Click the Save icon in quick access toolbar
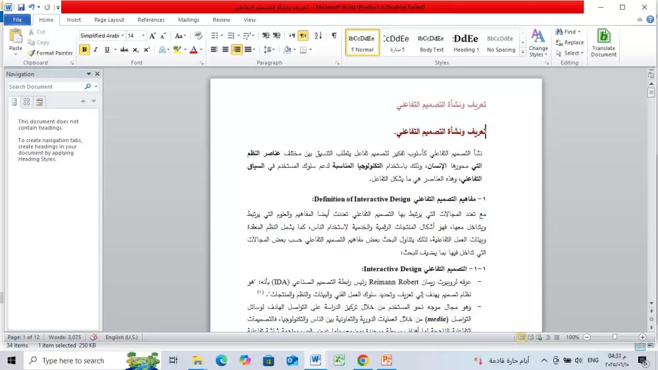 pos(21,7)
